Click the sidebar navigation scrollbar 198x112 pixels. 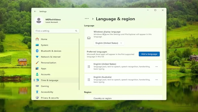coord(79,64)
